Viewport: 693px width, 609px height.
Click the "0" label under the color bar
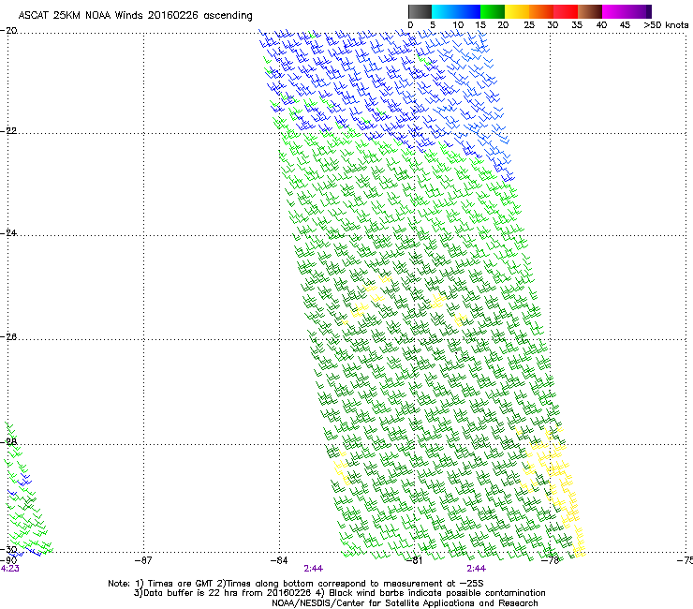(x=410, y=25)
